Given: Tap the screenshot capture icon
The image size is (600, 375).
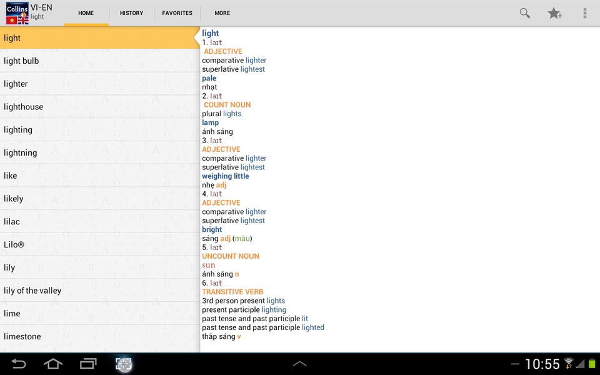Looking at the screenshot, I should pyautogui.click(x=124, y=364).
